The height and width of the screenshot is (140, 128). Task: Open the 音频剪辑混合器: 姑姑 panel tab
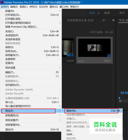[x=80, y=20]
